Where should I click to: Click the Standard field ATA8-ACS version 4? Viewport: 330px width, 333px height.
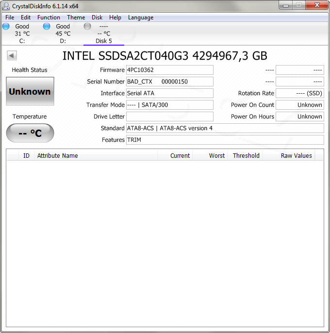click(225, 128)
